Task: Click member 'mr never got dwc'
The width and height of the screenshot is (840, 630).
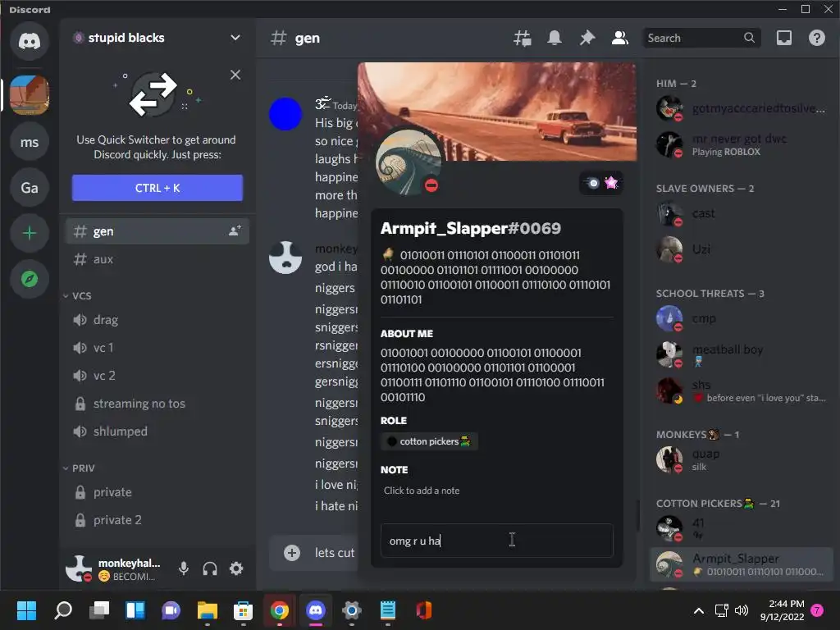Action: pyautogui.click(x=742, y=144)
